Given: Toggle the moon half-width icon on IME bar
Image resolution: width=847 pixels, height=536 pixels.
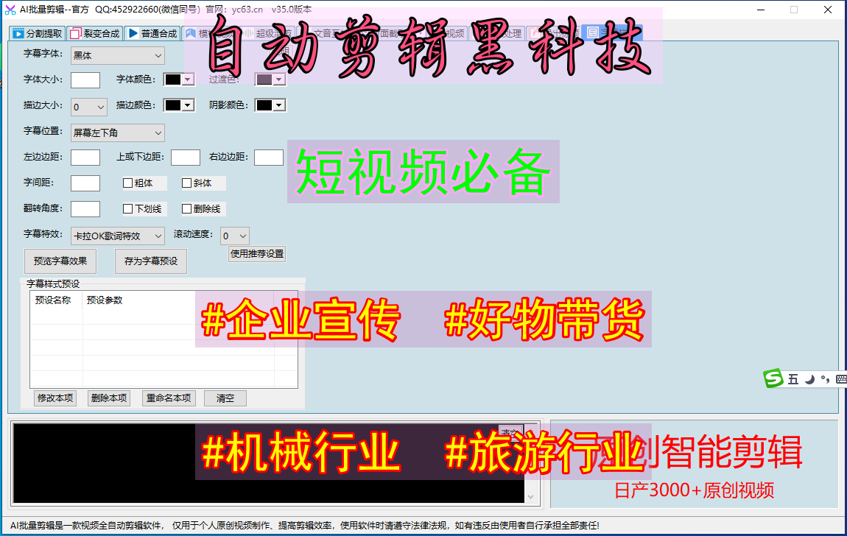Looking at the screenshot, I should [809, 379].
